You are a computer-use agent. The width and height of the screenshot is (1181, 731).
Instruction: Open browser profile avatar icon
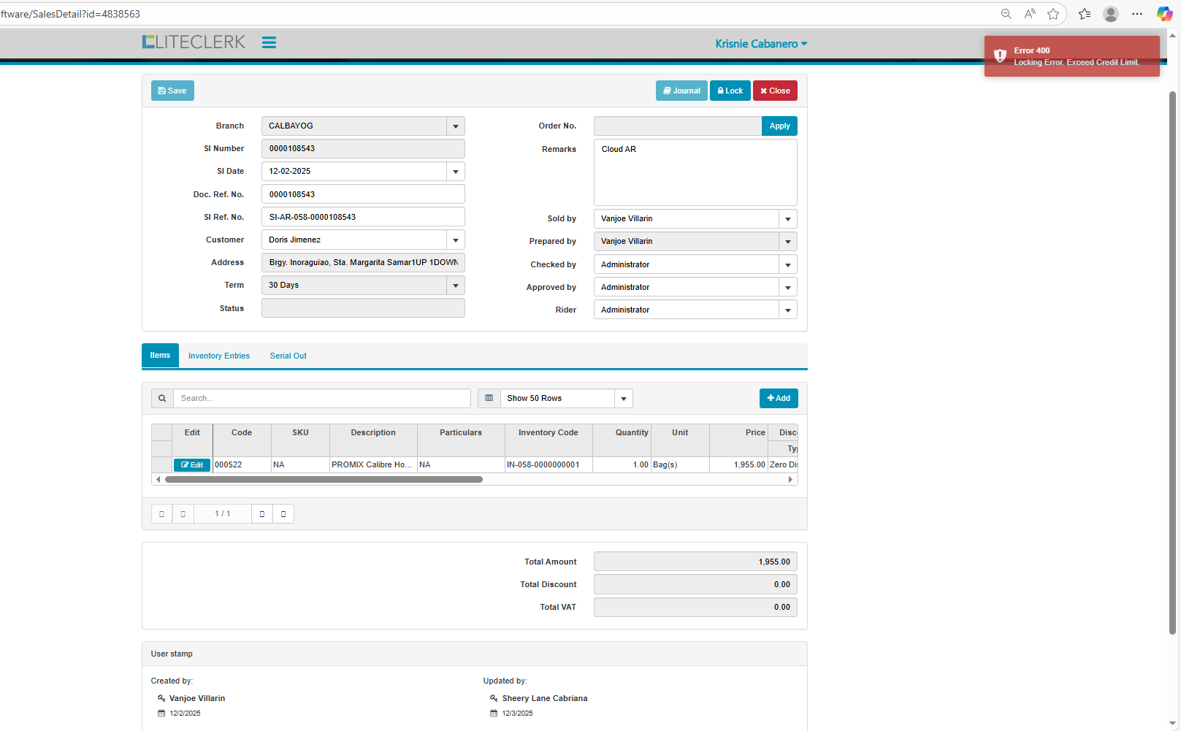coord(1110,14)
